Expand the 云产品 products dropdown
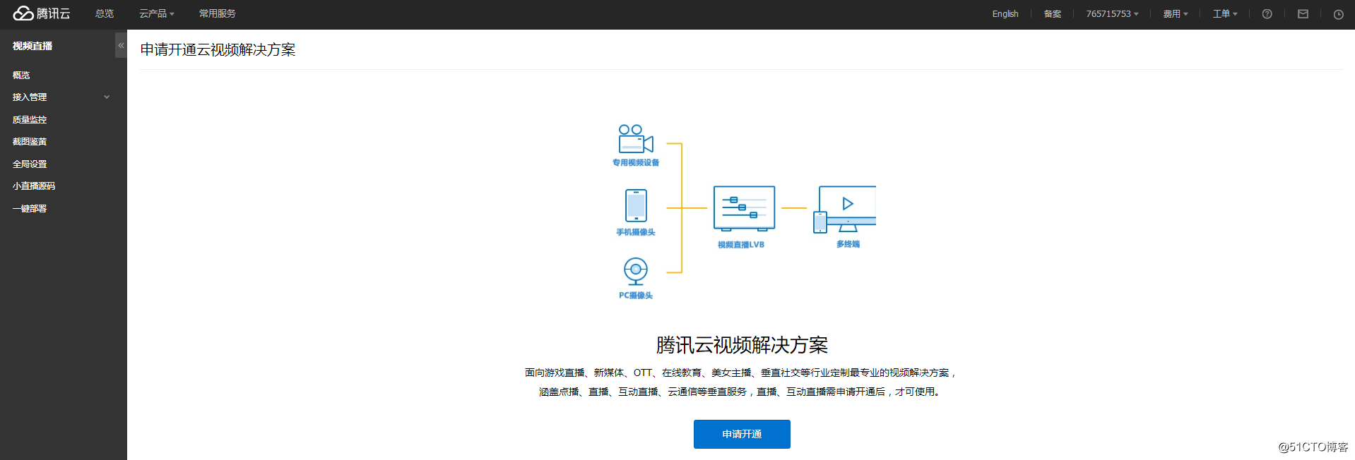 point(156,13)
